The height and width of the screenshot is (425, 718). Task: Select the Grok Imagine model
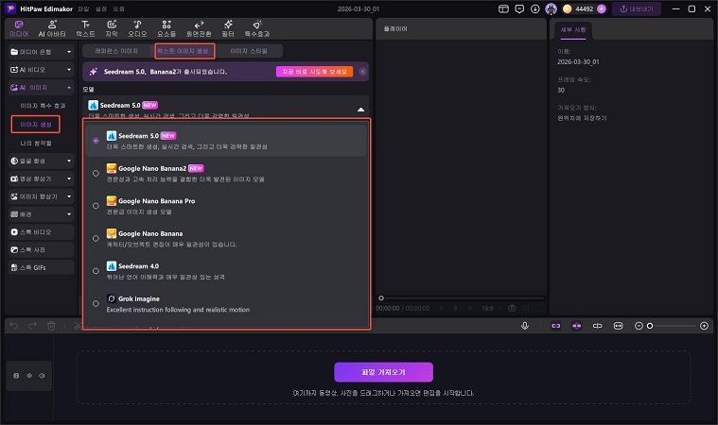pos(226,304)
